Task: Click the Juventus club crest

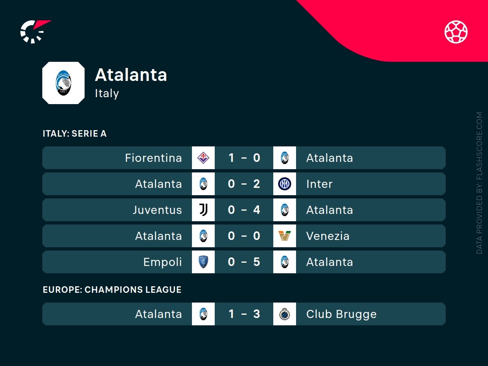Action: [x=203, y=210]
